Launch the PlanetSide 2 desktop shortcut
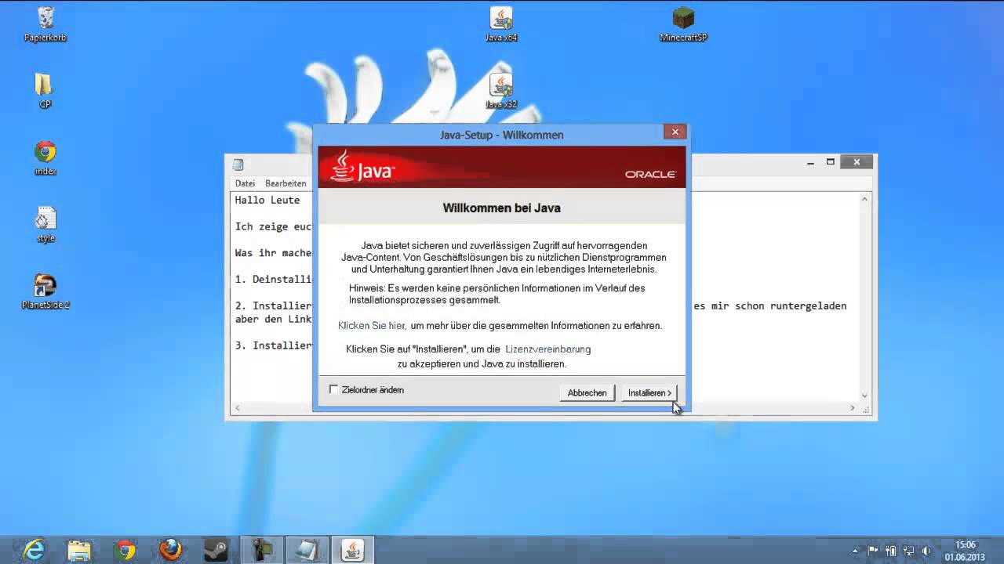The width and height of the screenshot is (1004, 564). [45, 291]
